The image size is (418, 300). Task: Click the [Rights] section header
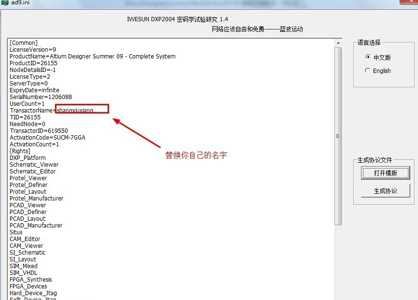tap(20, 151)
